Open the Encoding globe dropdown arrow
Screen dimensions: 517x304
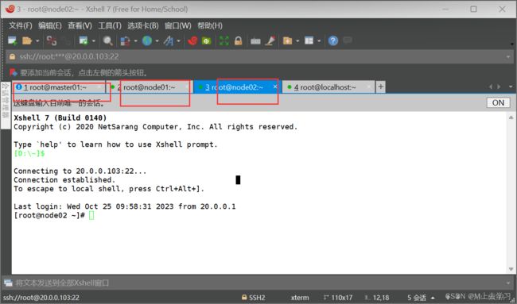[157, 40]
